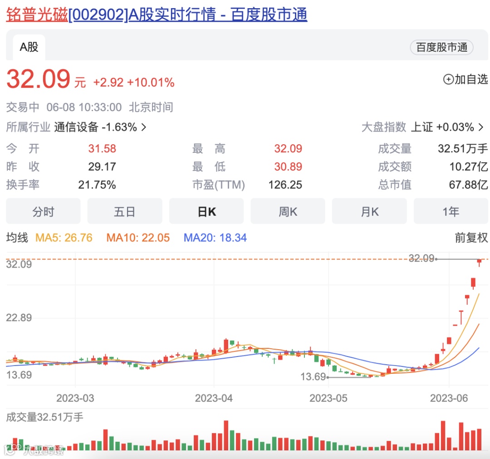
Task: Click the 换手率 value 21.75%
Action: [97, 185]
